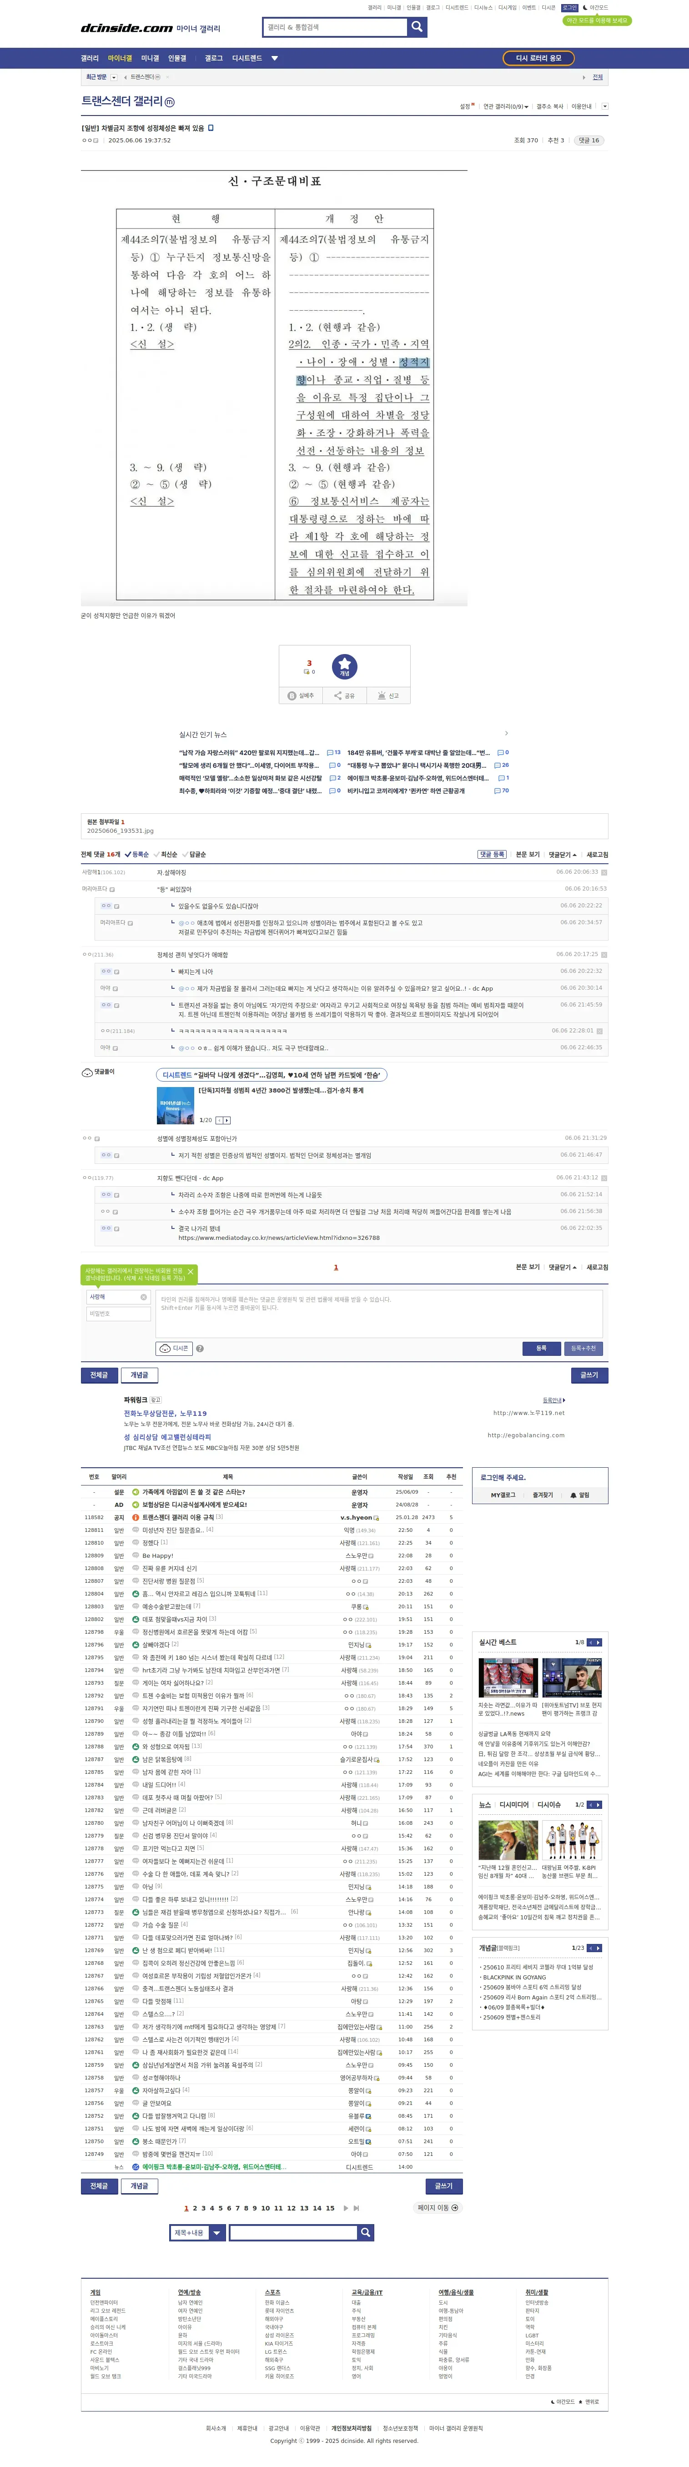The width and height of the screenshot is (689, 2467).
Task: Select 답글순 comment sort option
Action: (194, 854)
